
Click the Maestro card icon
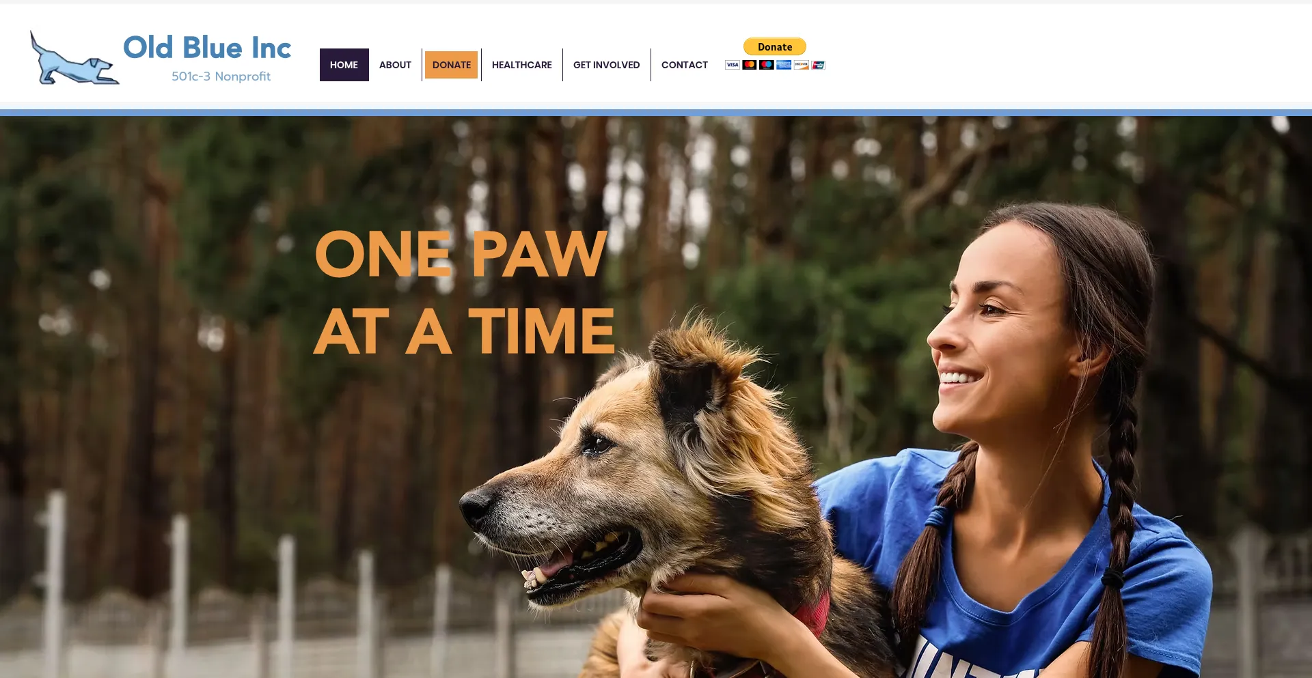(767, 65)
